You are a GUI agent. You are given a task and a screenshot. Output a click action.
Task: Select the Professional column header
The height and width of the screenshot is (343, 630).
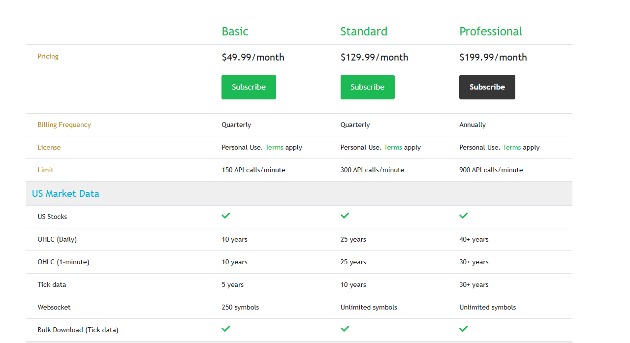click(x=491, y=31)
